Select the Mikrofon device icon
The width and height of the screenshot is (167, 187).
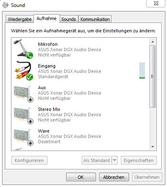23,49
